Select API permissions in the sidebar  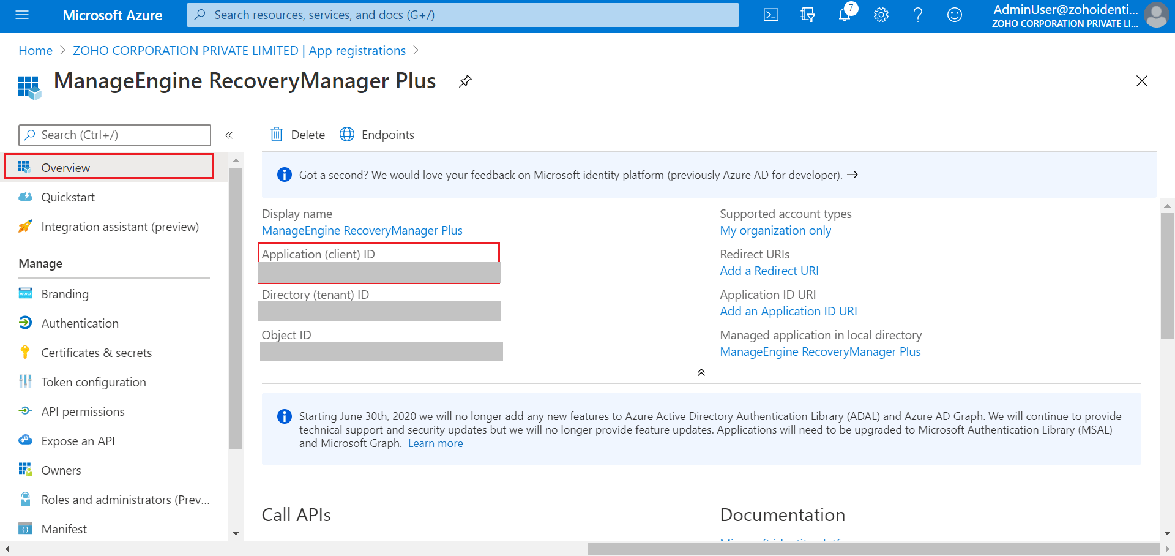(83, 411)
